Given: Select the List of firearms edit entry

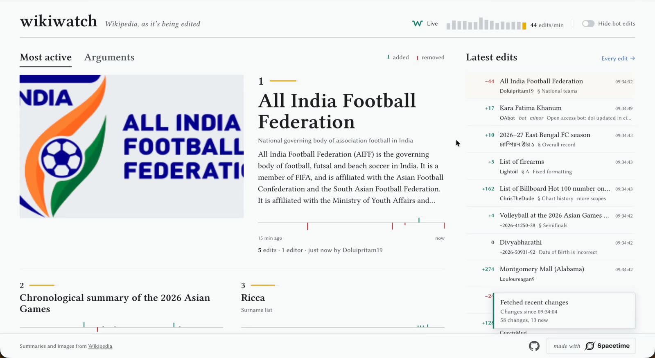Looking at the screenshot, I should tap(551, 166).
